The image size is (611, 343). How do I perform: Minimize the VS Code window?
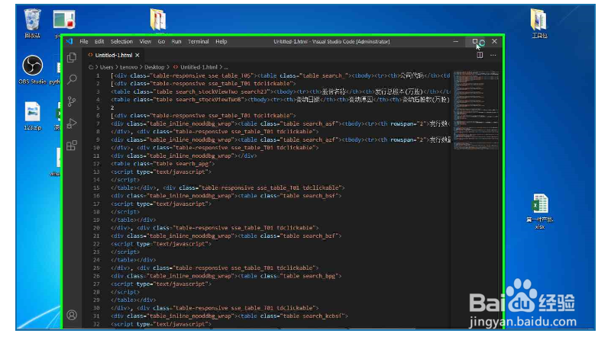(x=455, y=41)
